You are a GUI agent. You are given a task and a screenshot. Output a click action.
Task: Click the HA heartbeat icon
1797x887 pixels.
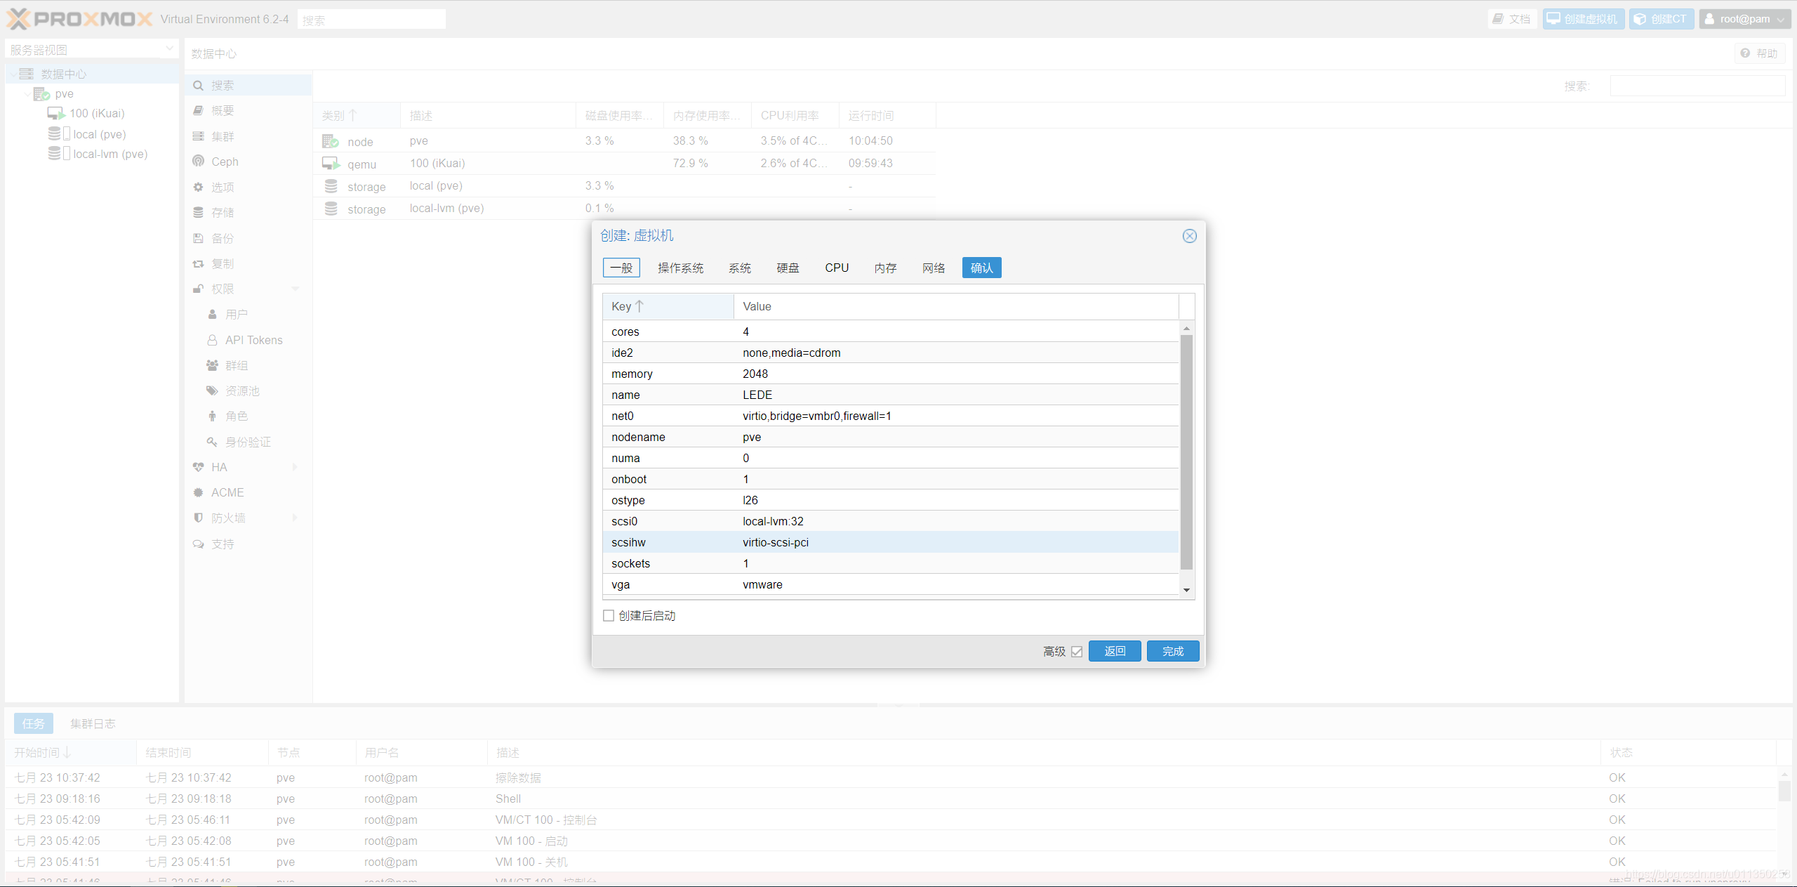click(199, 467)
